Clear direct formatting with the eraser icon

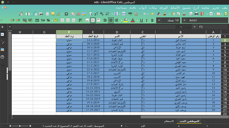[159, 14]
